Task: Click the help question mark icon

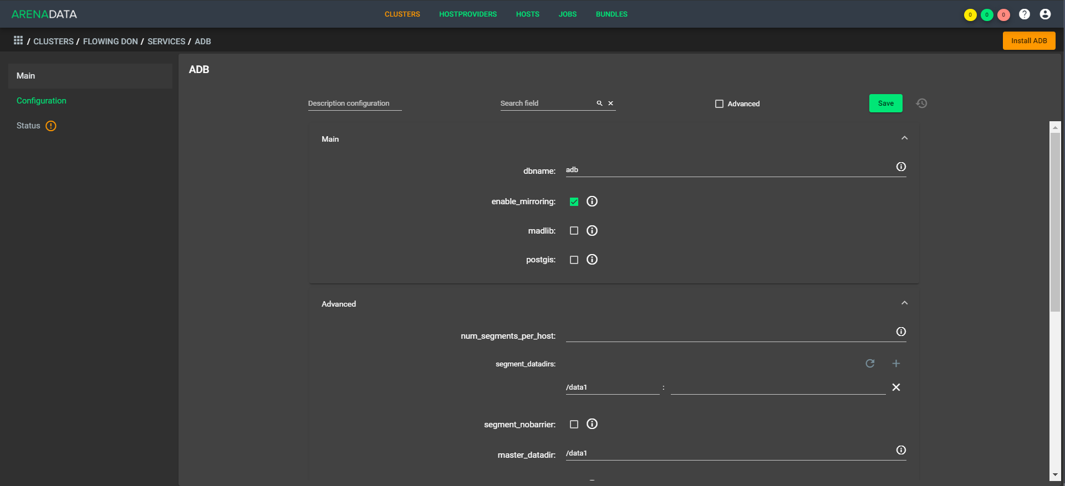Action: pos(1025,14)
